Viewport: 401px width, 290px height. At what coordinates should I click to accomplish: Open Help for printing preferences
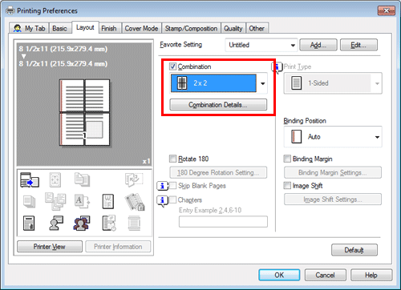pyautogui.click(x=371, y=275)
